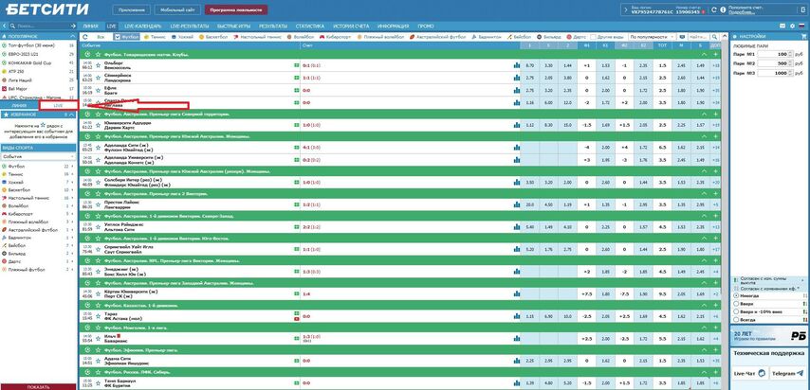Click the Пари №1 amount field
Image resolution: width=810 pixels, height=390 pixels.
[x=775, y=54]
